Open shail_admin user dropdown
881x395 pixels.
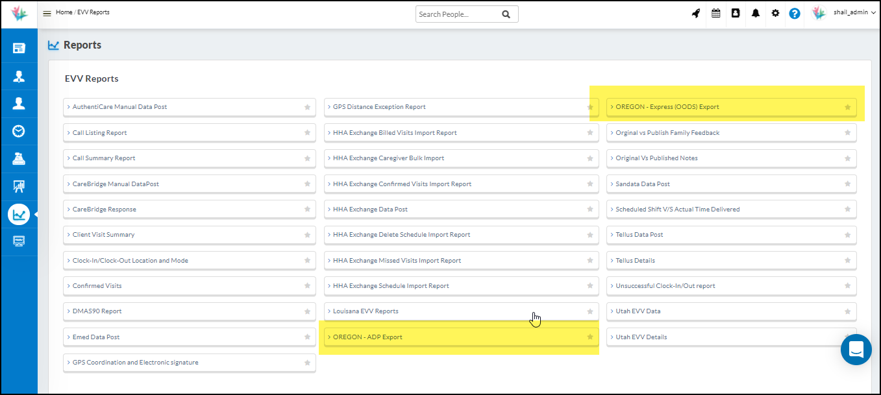(853, 13)
